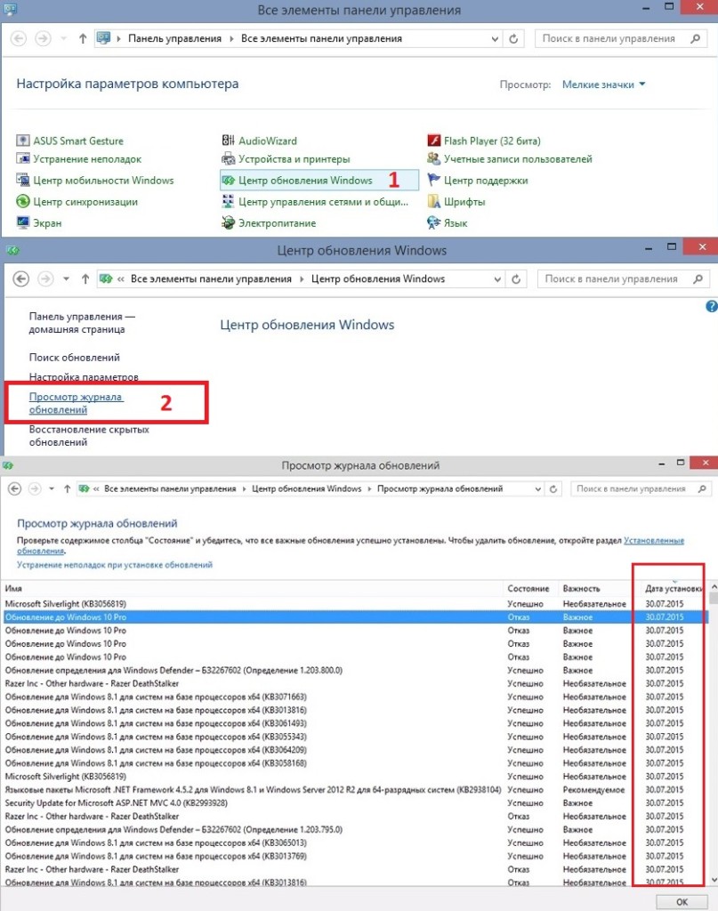
Task: Select highlighted Обновление до Windows 10 Pro row
Action: click(356, 617)
